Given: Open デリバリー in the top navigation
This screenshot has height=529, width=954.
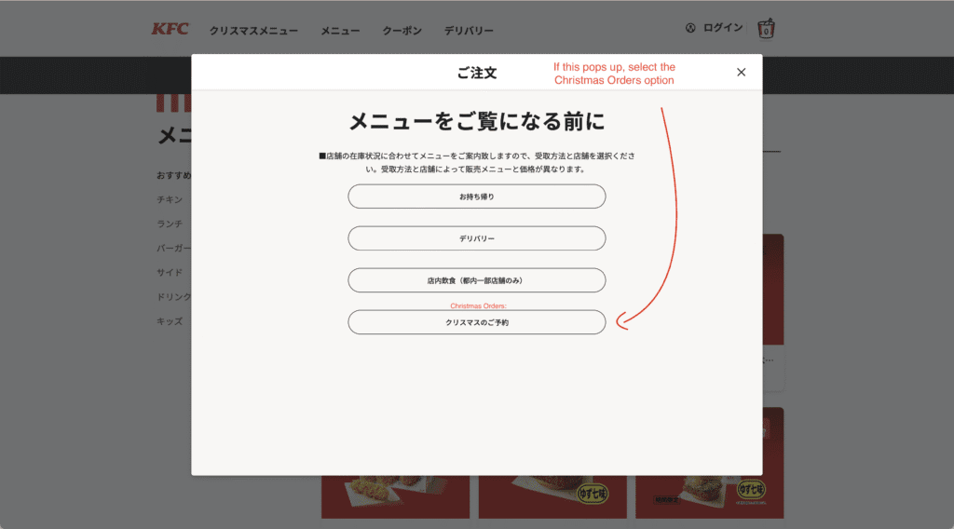Looking at the screenshot, I should click(x=469, y=31).
